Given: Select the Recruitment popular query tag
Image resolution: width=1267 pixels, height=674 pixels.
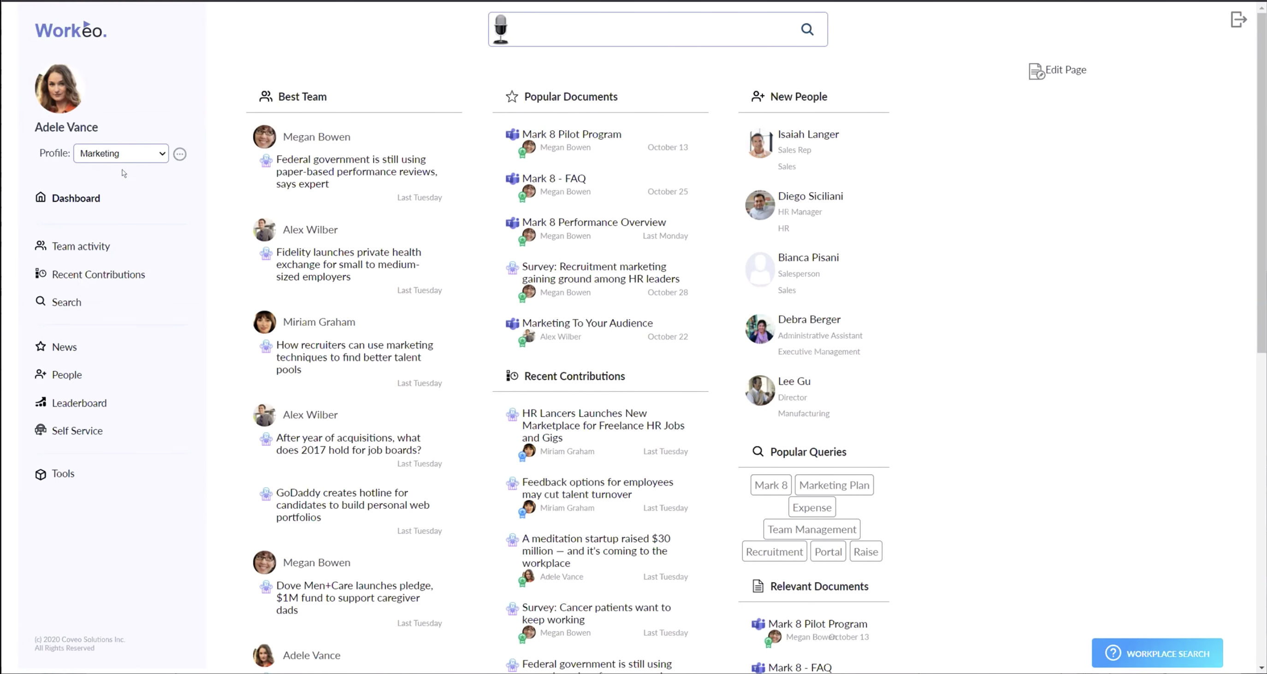Looking at the screenshot, I should pos(774,551).
